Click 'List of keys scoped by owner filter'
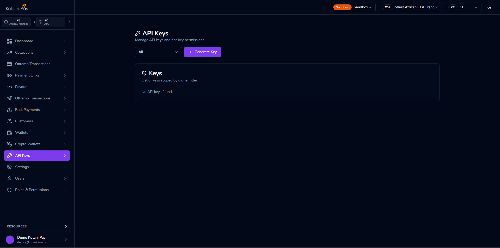 pos(170,80)
